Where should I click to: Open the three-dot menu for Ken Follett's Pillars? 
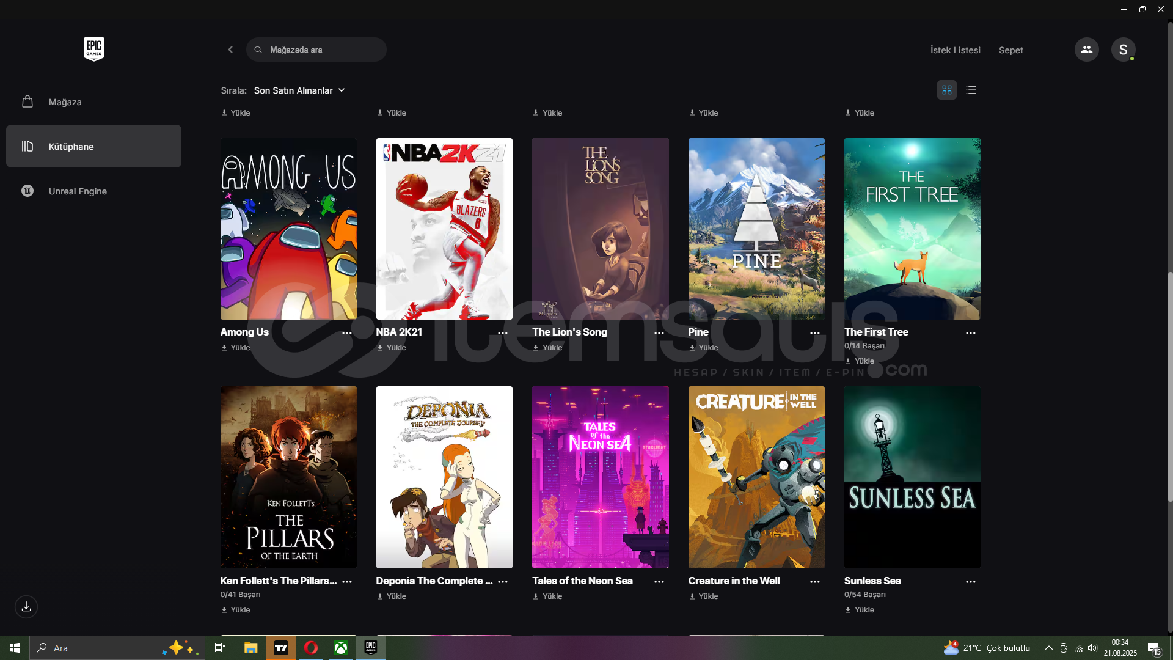click(x=347, y=582)
